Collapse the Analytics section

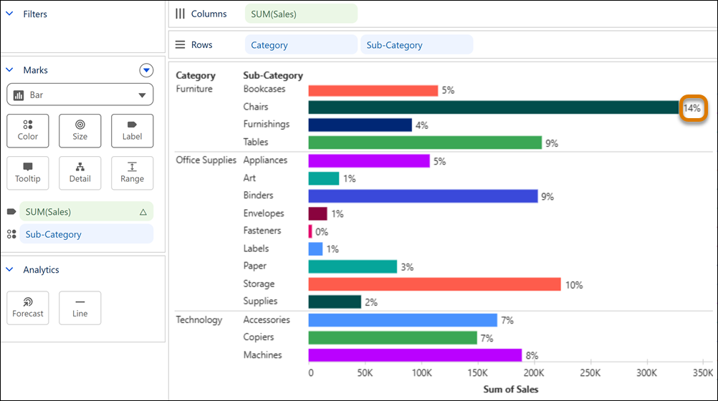point(9,269)
